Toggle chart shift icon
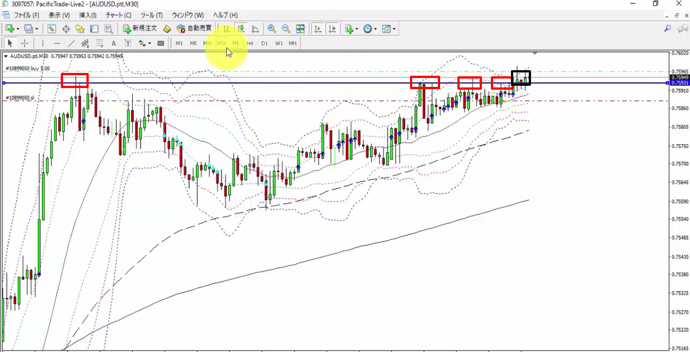 pyautogui.click(x=333, y=28)
